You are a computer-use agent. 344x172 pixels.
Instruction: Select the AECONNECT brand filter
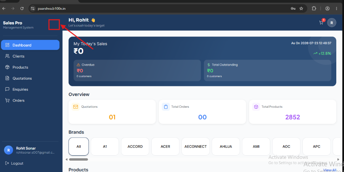[x=195, y=147]
